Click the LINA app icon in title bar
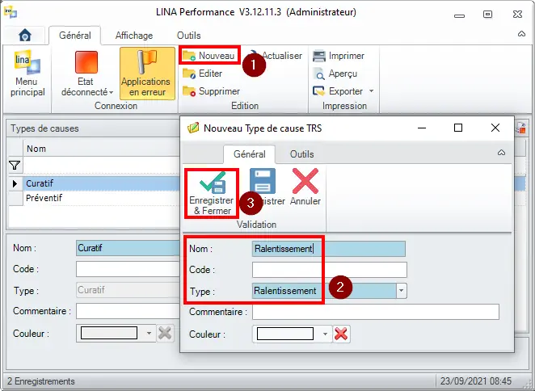 (11, 11)
